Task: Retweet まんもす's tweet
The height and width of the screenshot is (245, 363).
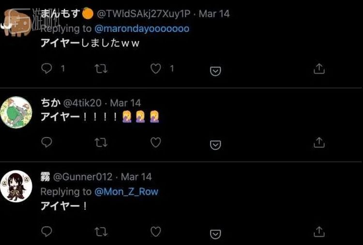Action: (x=101, y=69)
